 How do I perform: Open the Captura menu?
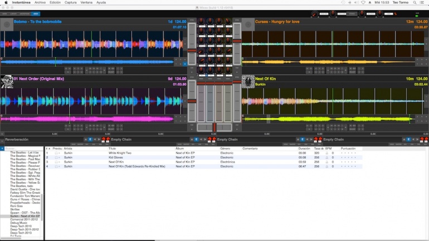(70, 2)
